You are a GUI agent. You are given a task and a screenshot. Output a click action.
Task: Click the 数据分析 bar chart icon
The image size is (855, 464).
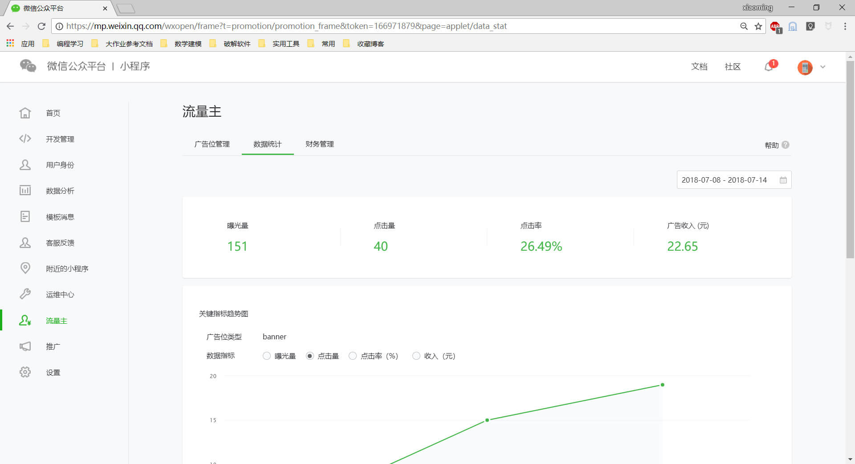25,191
